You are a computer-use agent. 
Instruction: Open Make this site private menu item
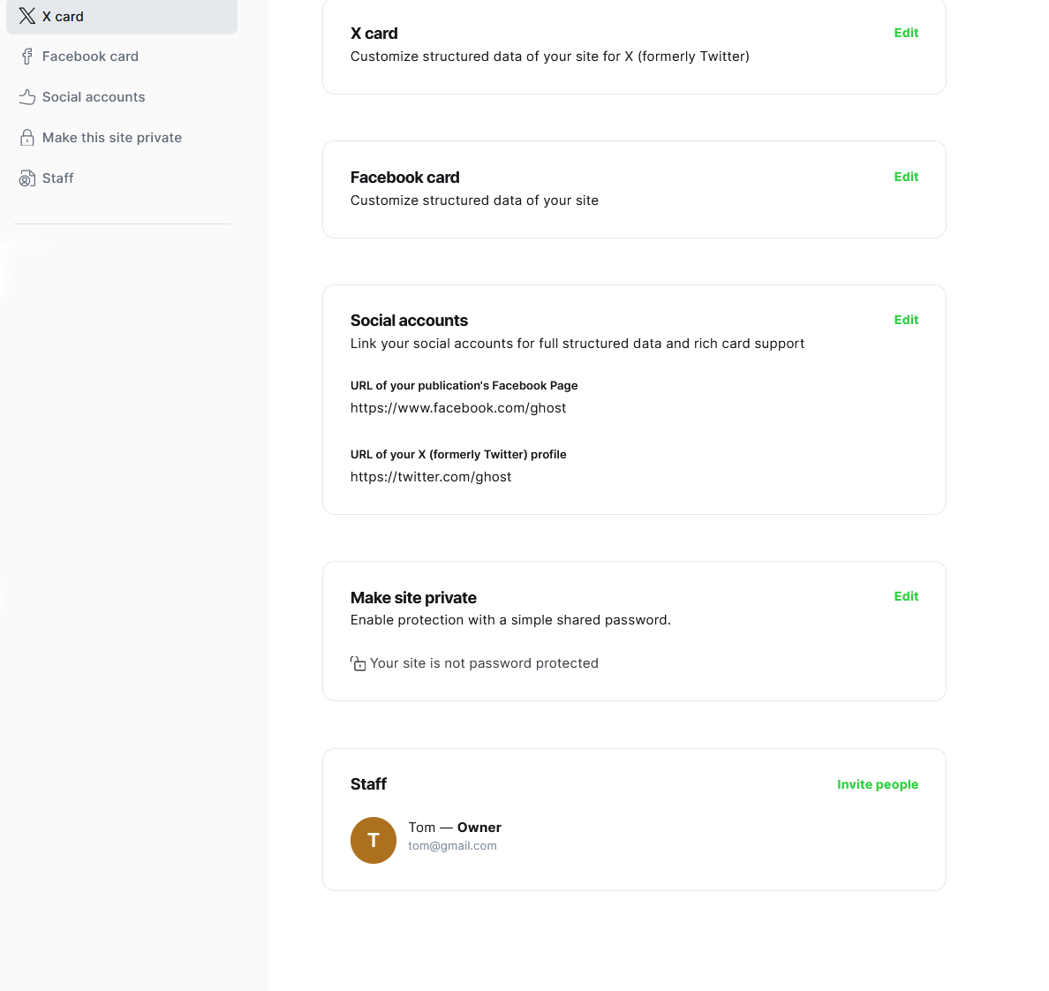coord(112,138)
